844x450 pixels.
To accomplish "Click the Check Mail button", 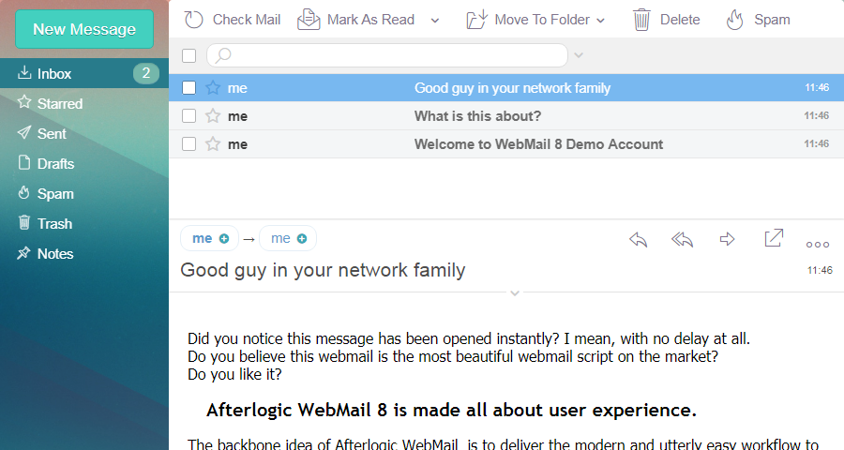I will (233, 20).
